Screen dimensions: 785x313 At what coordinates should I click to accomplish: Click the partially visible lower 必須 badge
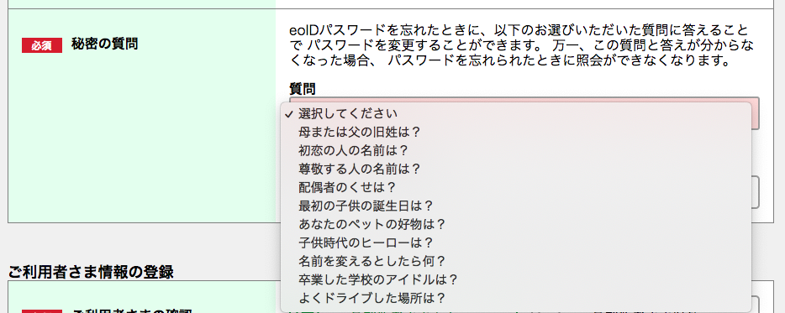[x=41, y=311]
